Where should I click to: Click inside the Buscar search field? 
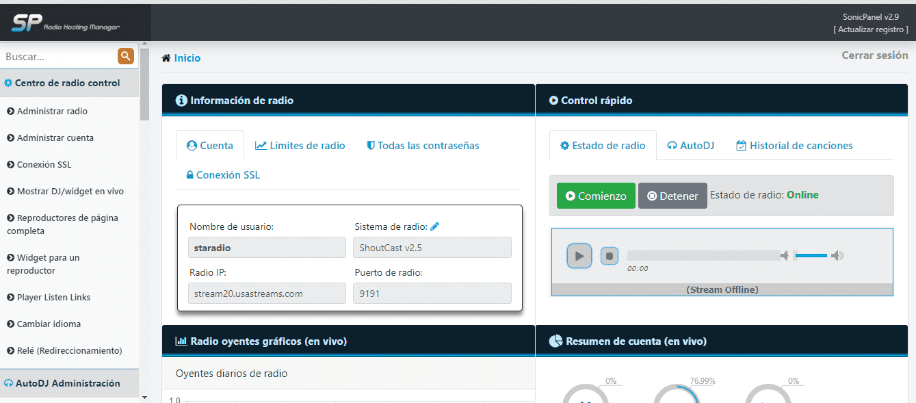click(x=58, y=57)
